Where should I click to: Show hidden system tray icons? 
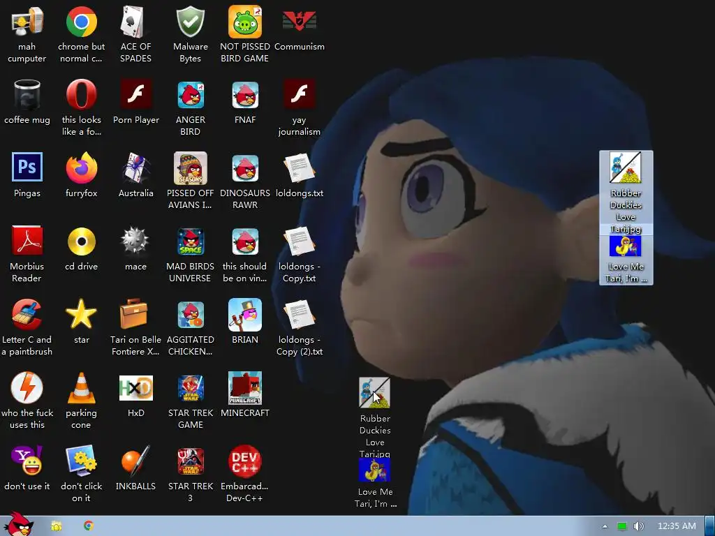(605, 526)
